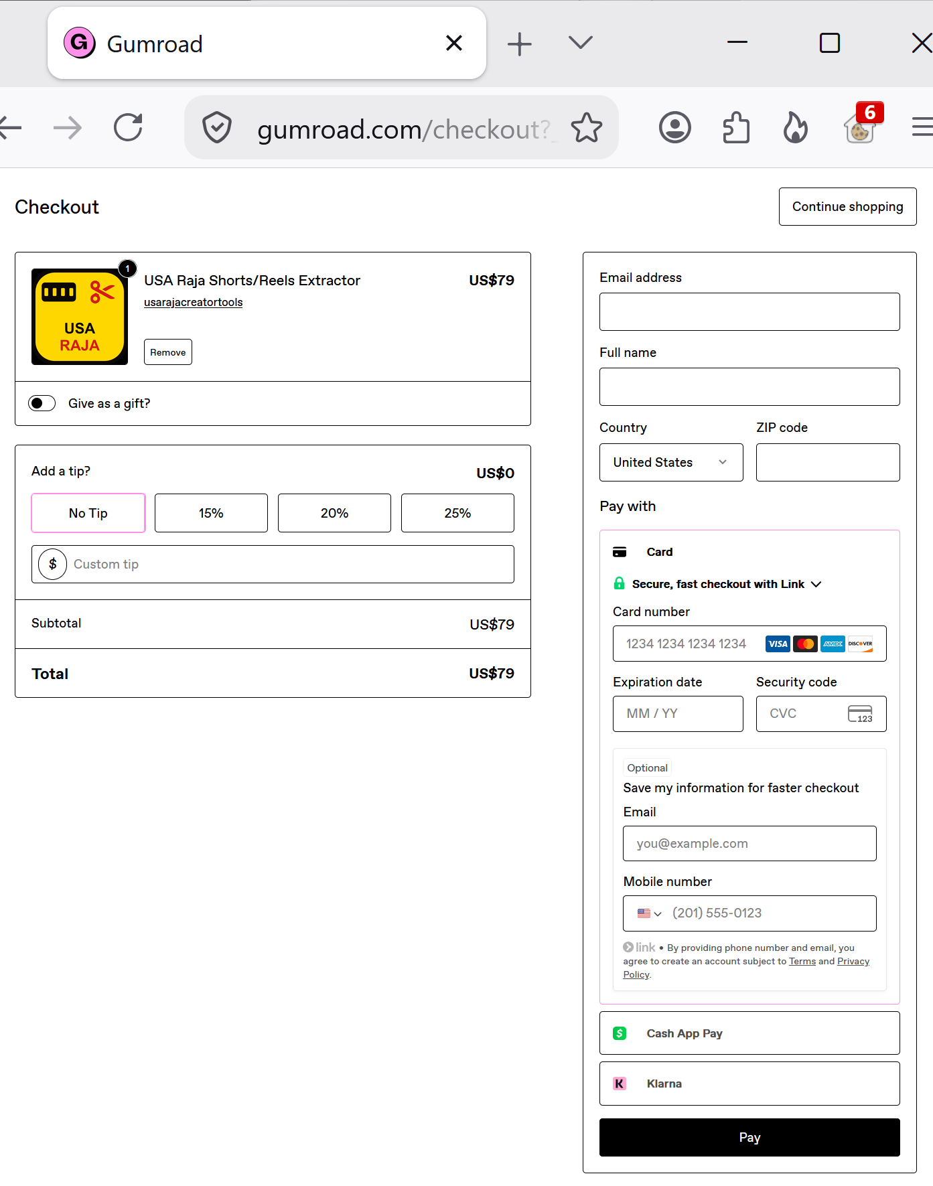Open the Privacy Policy link
The width and height of the screenshot is (933, 1186).
click(853, 961)
